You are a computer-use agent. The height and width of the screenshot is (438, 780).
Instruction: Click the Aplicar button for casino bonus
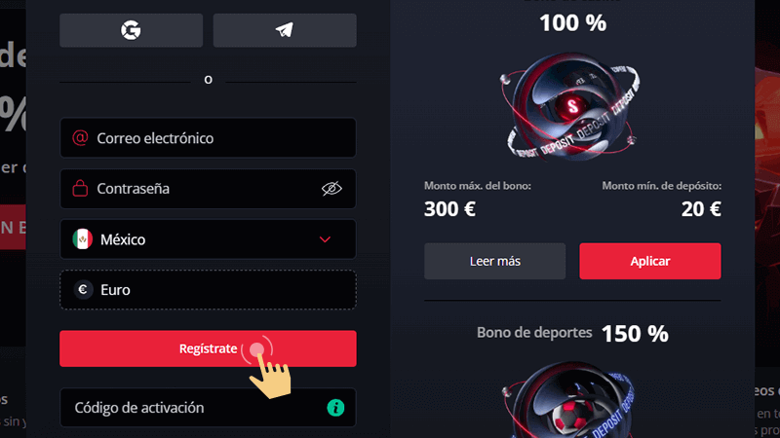pyautogui.click(x=650, y=261)
